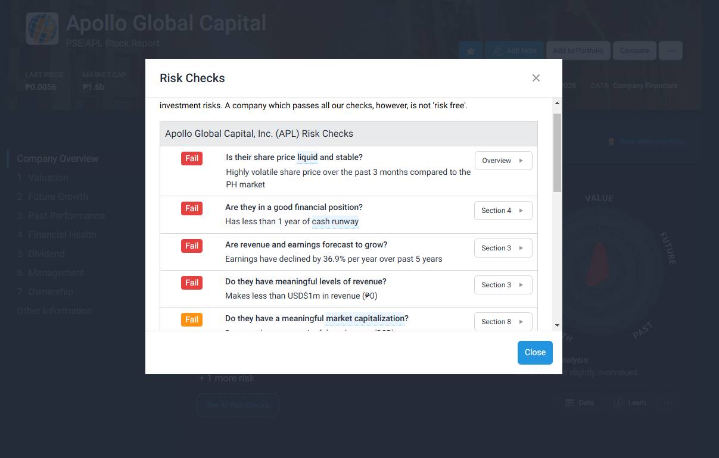This screenshot has width=719, height=458.
Task: Open the more options ellipsis beside Compare
Action: [671, 51]
